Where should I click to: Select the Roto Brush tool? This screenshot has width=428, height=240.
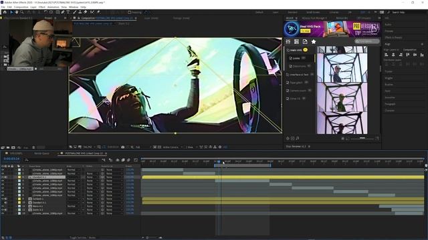coord(92,12)
